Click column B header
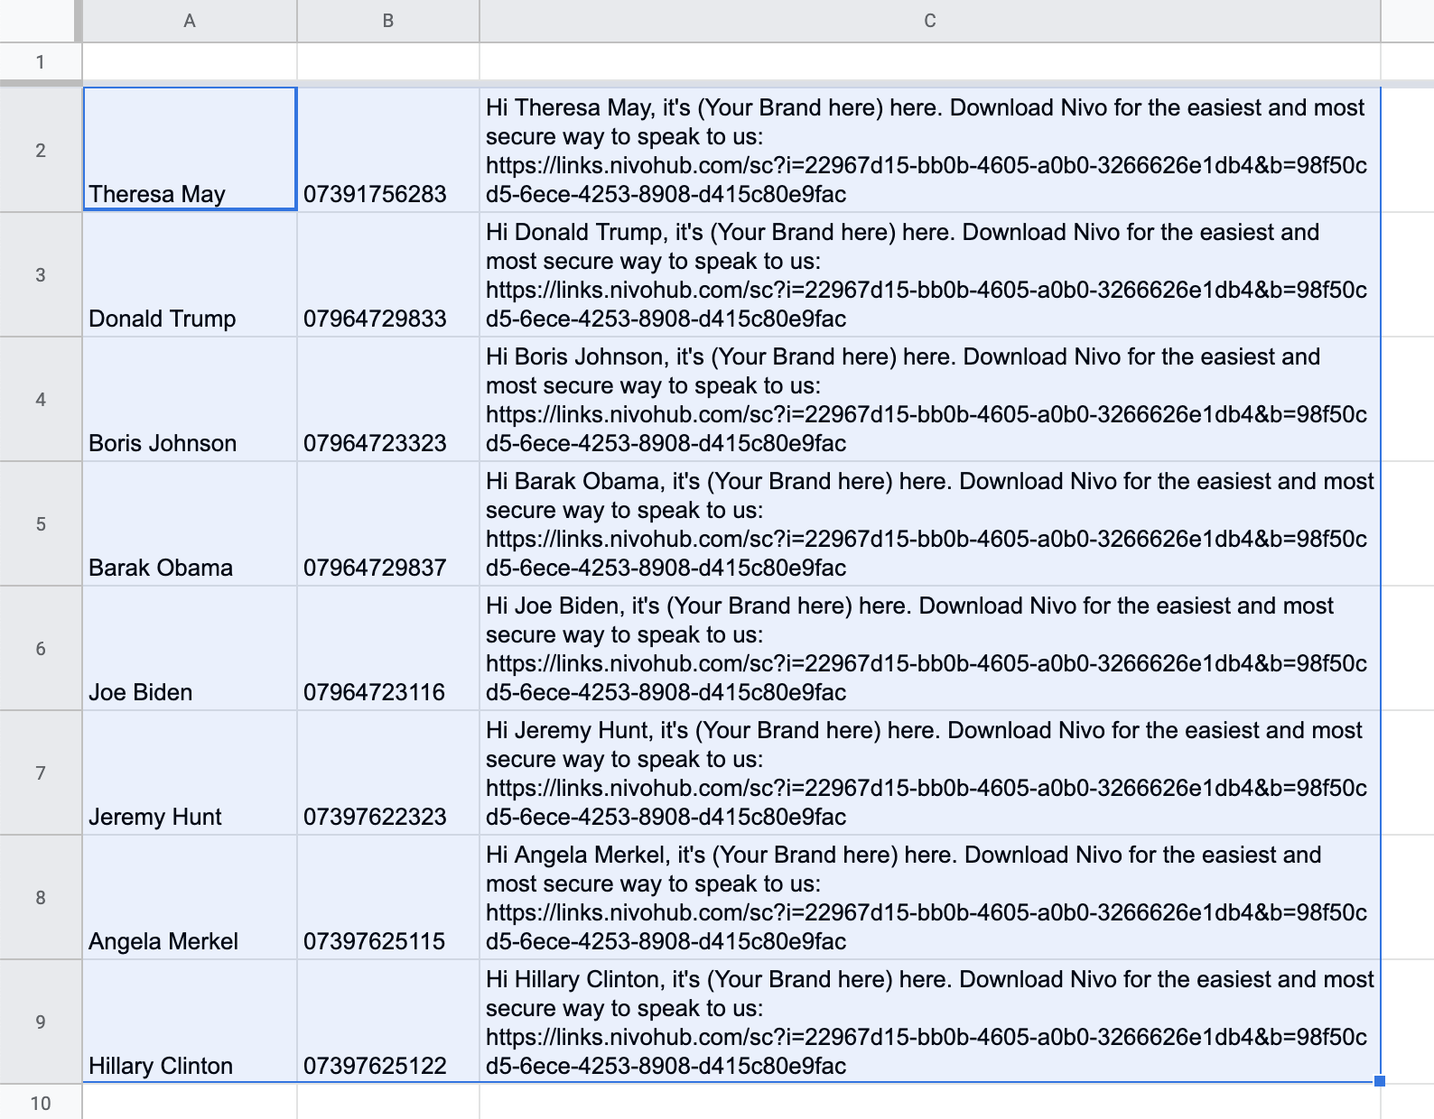1434x1119 pixels. pyautogui.click(x=387, y=21)
